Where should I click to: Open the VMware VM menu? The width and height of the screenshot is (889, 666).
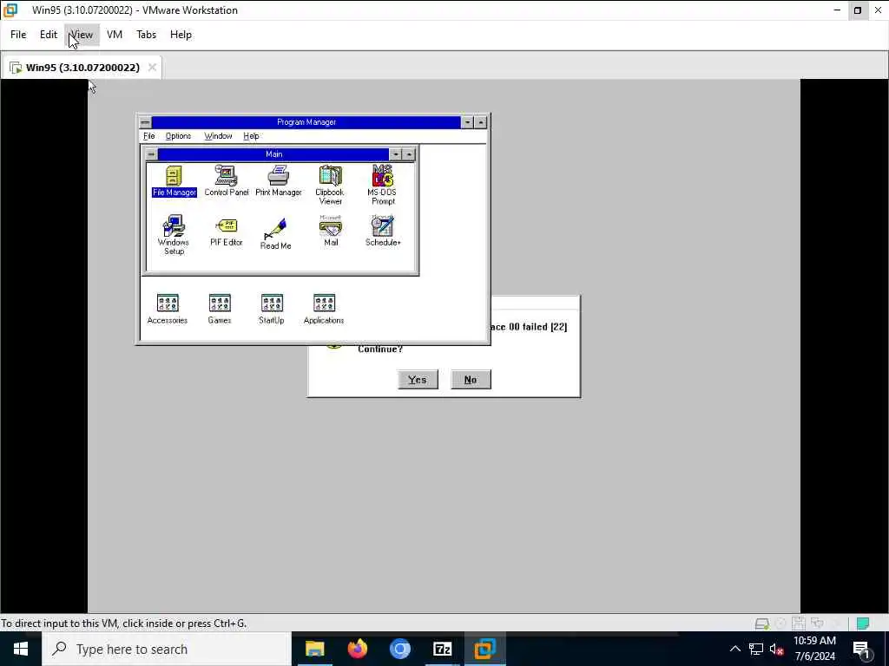point(115,35)
